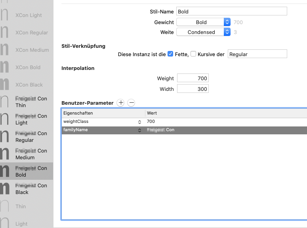Click the Weight interpolation field
Image resolution: width=307 pixels, height=228 pixels.
(x=193, y=79)
